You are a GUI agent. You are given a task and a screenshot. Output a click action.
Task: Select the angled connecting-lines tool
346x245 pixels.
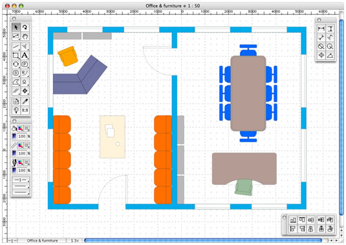25,47
